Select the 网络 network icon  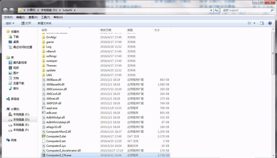8,140
